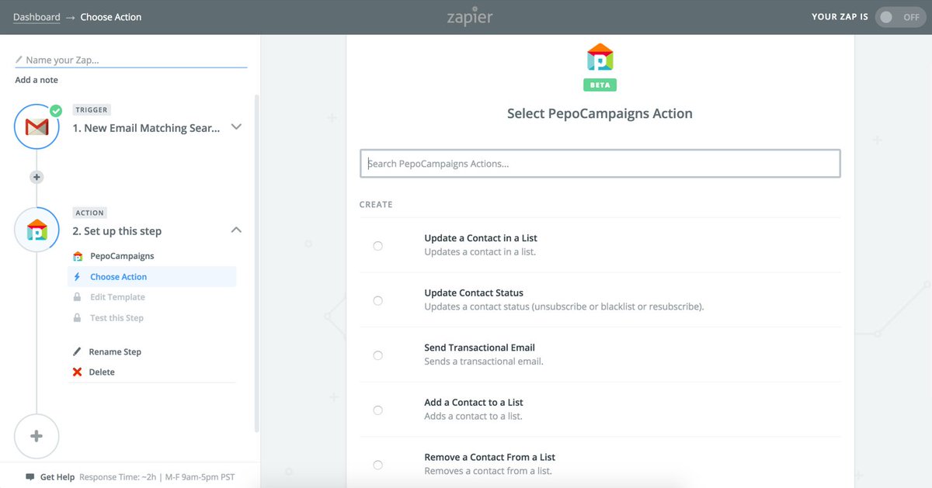The image size is (932, 488).
Task: Go to Dashboard breadcrumb link
Action: [37, 17]
